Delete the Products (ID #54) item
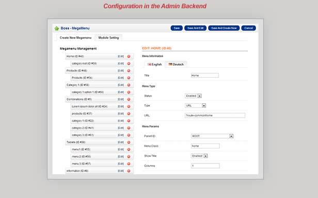This screenshot has width=318, height=198. (x=129, y=78)
